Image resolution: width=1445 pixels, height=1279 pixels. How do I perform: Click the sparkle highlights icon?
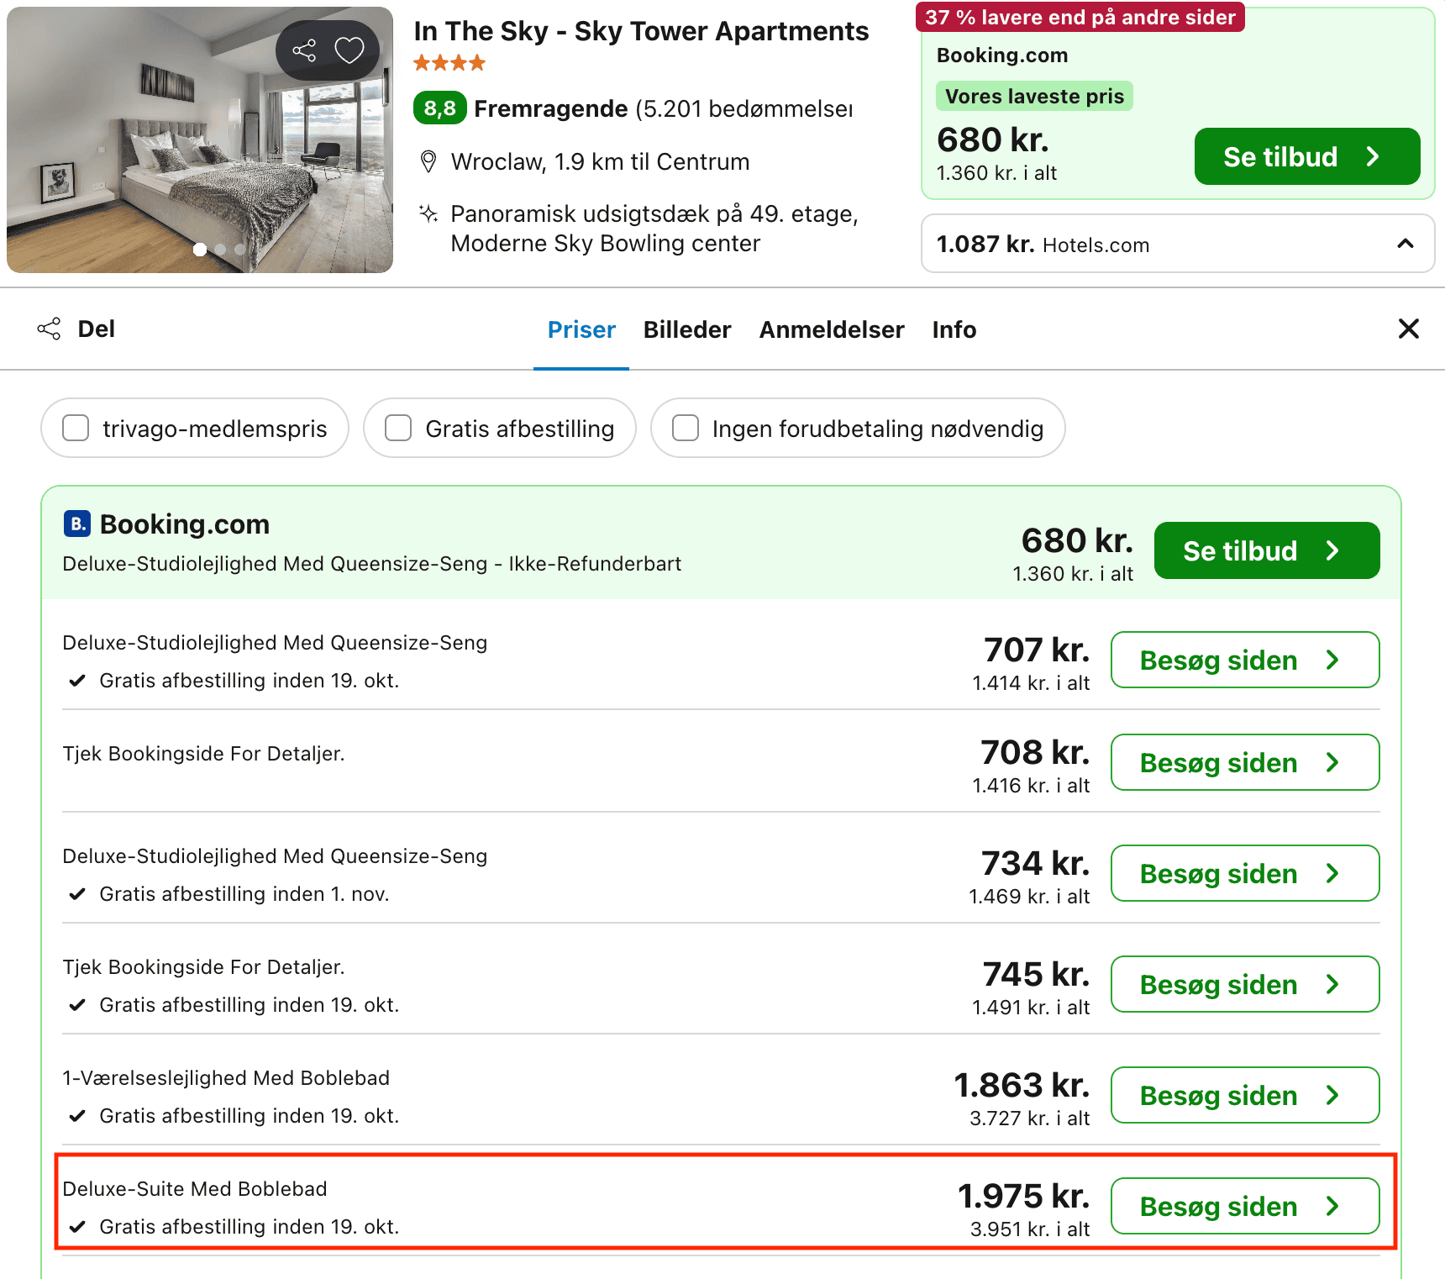(428, 213)
